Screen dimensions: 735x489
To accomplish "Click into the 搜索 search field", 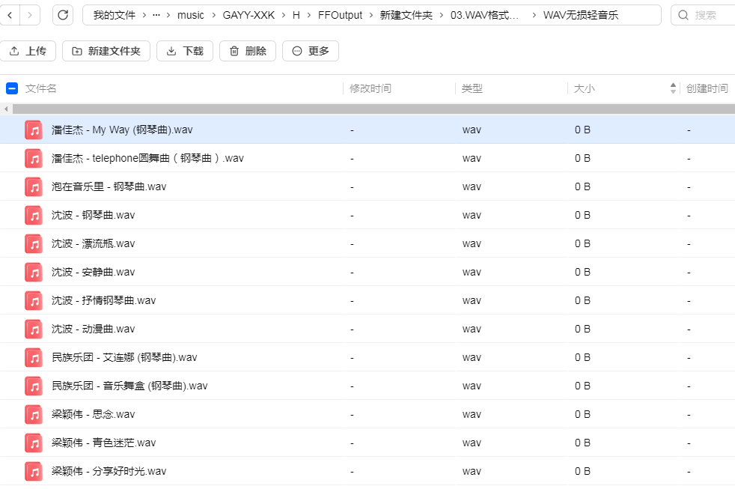I will click(x=706, y=16).
